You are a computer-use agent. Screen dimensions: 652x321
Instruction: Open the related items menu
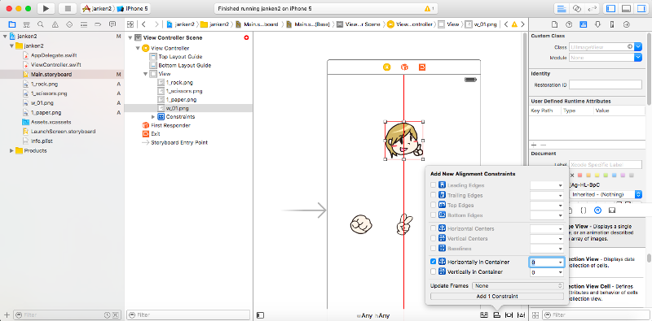pos(130,24)
